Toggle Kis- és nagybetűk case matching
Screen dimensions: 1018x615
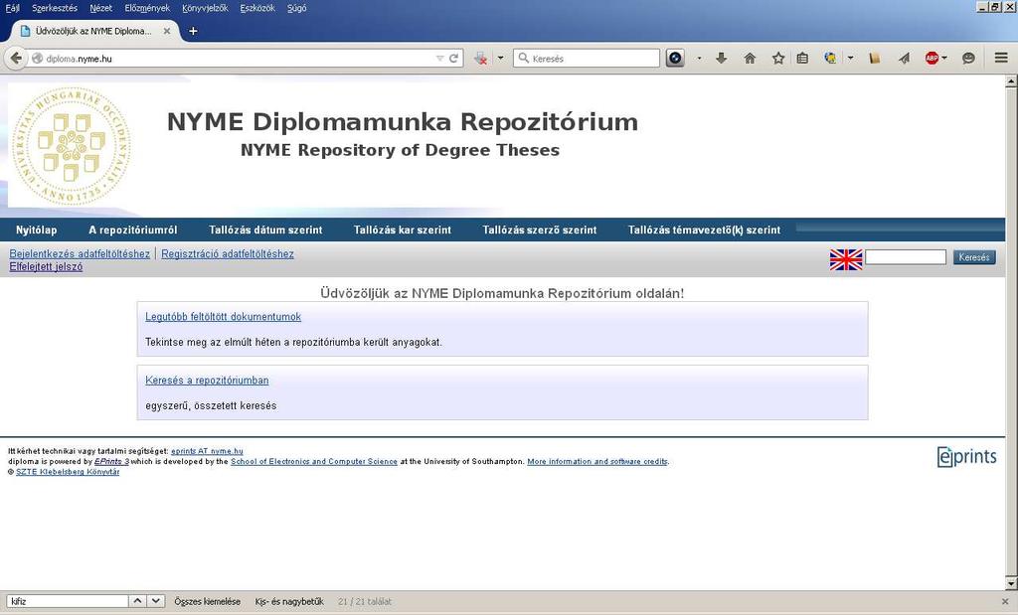pyautogui.click(x=289, y=602)
